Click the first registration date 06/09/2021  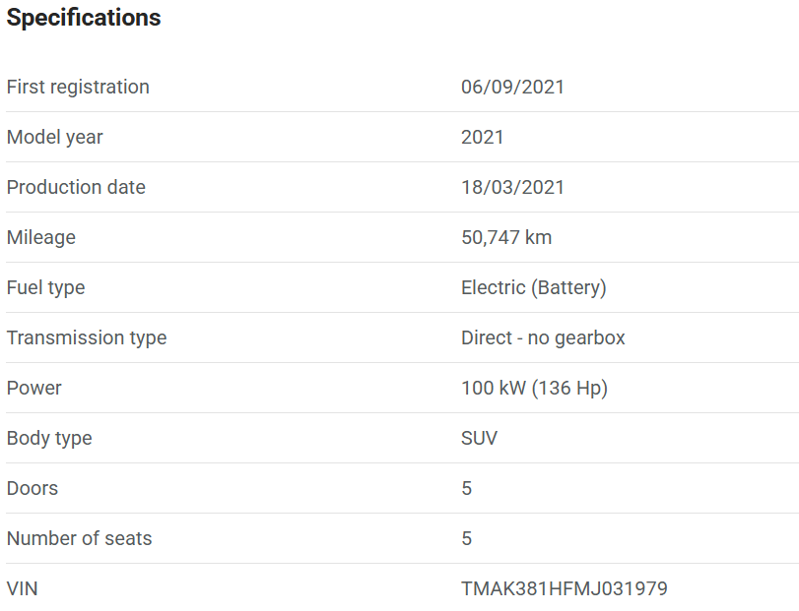(x=512, y=87)
